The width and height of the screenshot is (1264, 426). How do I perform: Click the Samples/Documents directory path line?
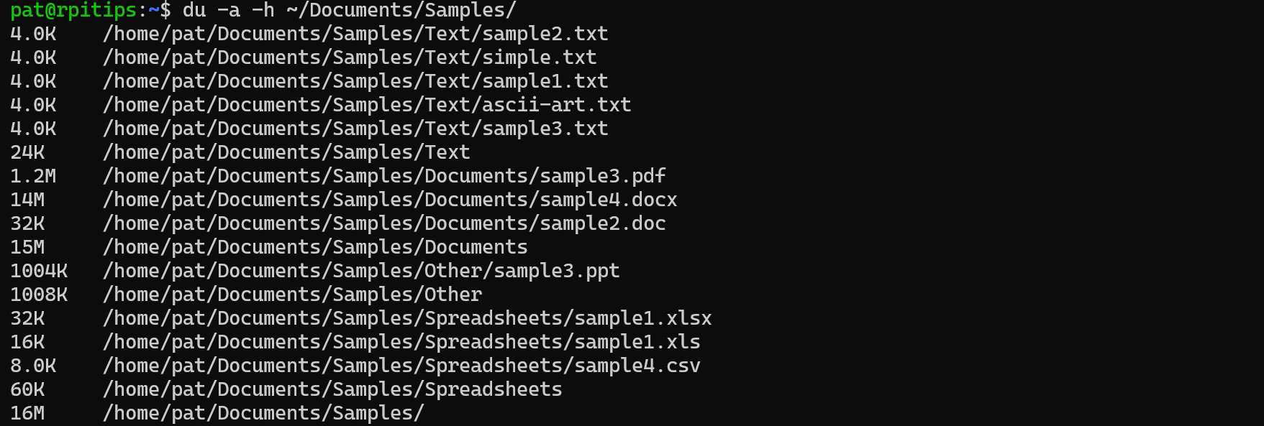pyautogui.click(x=315, y=247)
